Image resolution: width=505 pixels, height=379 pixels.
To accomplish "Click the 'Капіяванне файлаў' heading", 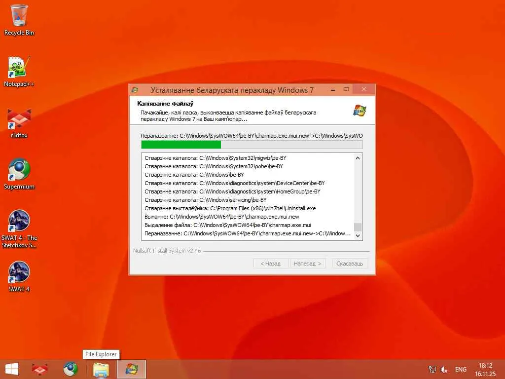I will 165,104.
